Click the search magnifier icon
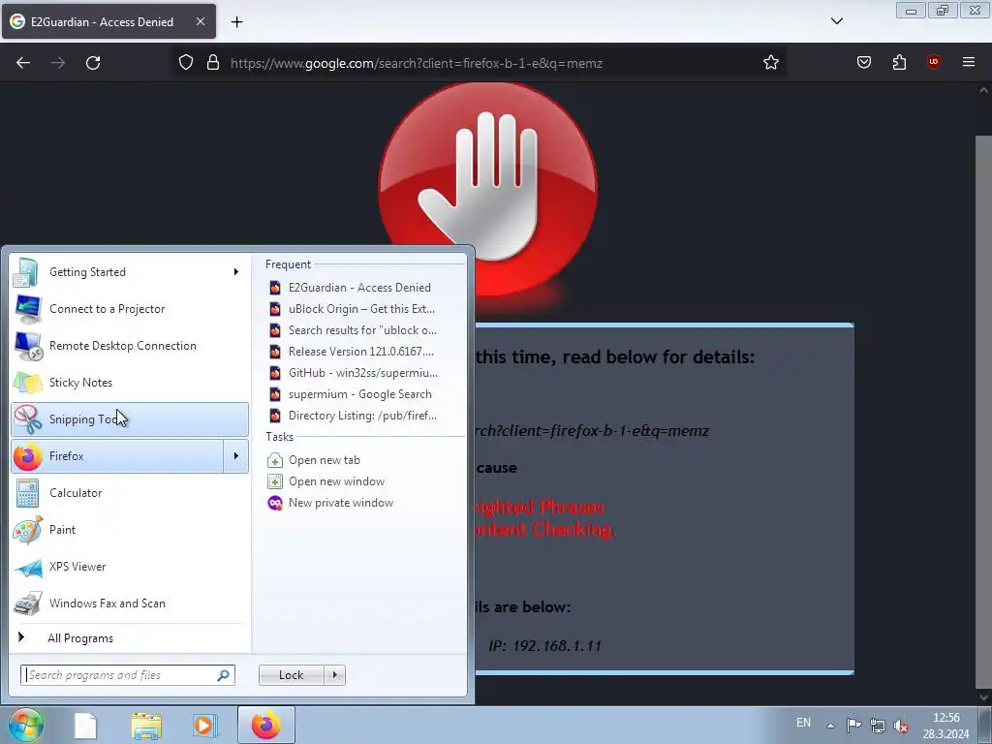Viewport: 992px width, 744px height. coord(223,675)
